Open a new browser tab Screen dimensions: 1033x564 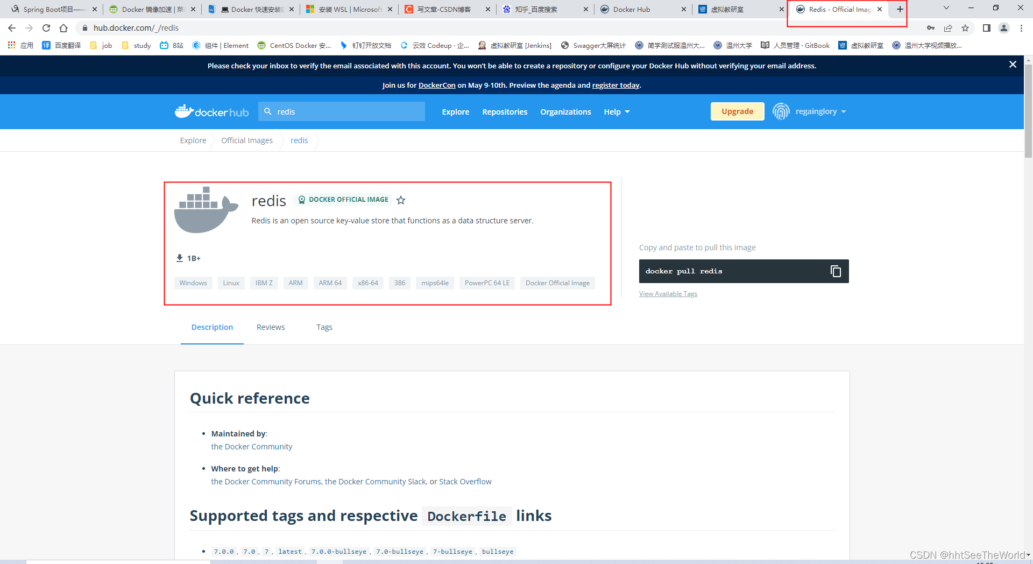[x=900, y=9]
